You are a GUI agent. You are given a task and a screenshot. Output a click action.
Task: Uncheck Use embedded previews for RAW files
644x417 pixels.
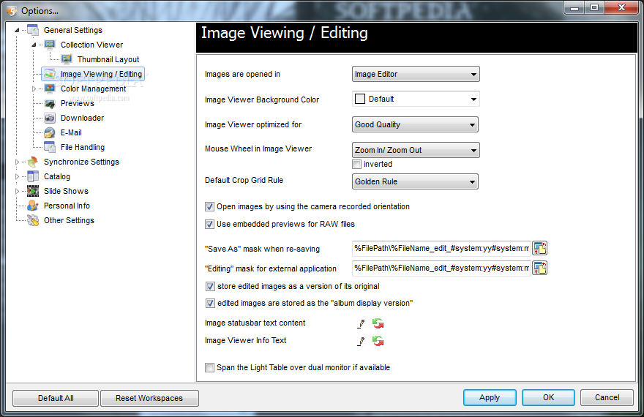[x=210, y=224]
